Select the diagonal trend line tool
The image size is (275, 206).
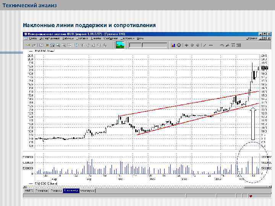[x=205, y=45]
